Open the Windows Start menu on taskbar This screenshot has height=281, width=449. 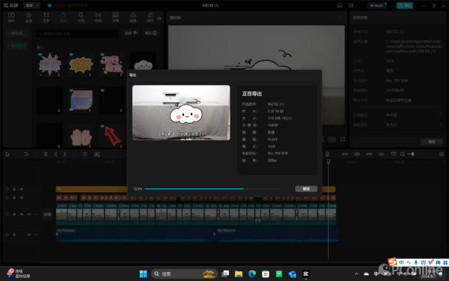142,274
